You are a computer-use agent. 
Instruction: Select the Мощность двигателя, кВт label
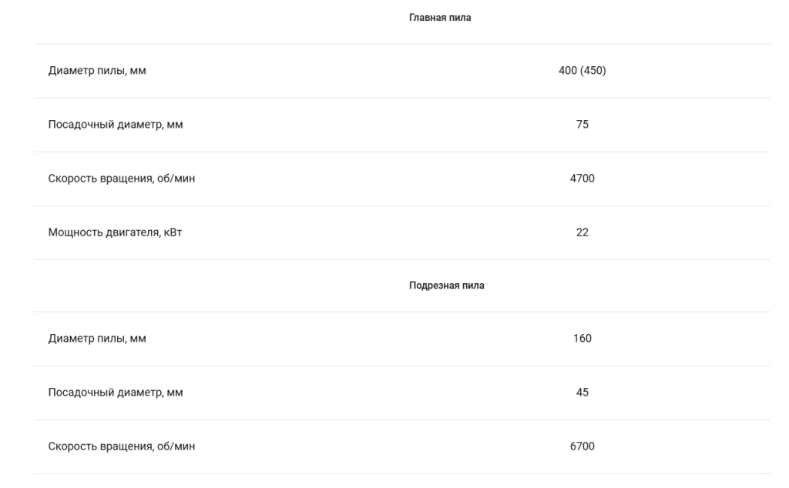(115, 232)
